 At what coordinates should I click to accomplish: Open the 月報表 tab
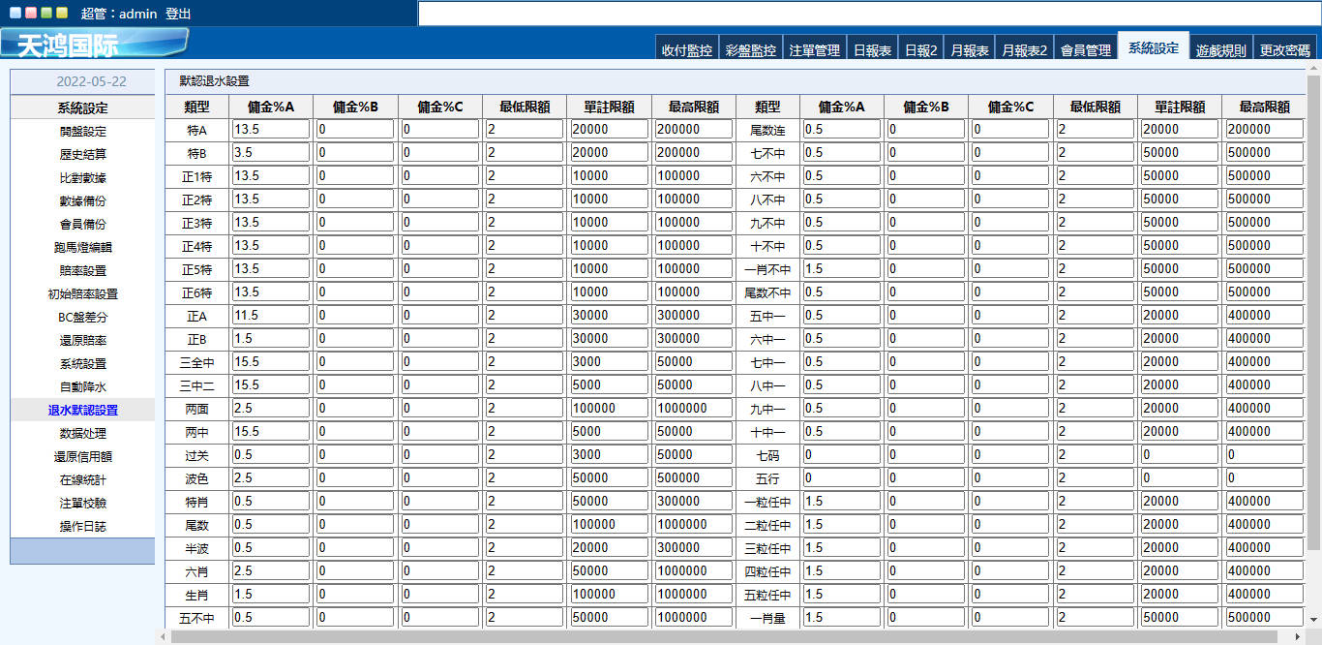[x=969, y=49]
